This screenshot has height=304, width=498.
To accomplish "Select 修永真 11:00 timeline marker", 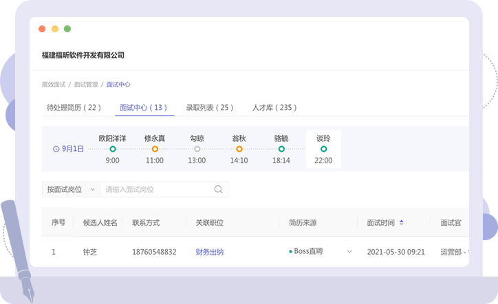I will click(155, 149).
